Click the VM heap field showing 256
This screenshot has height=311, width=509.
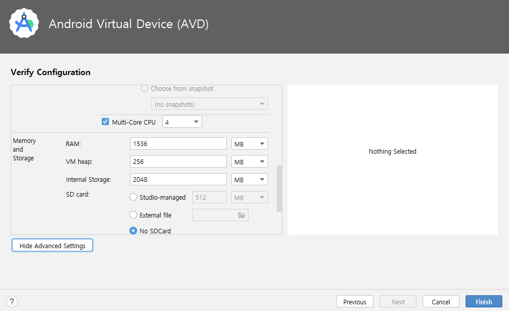tap(178, 162)
